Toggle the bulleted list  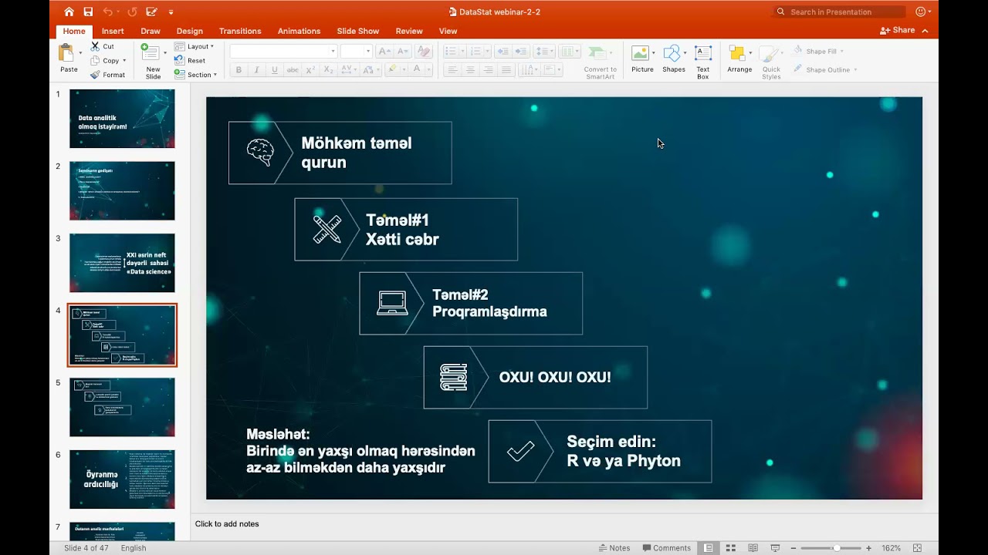tap(451, 51)
